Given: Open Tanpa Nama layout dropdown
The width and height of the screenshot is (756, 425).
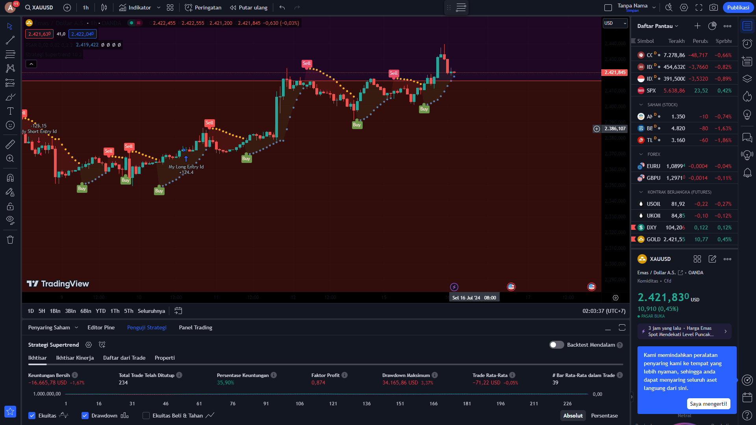Looking at the screenshot, I should coord(654,7).
